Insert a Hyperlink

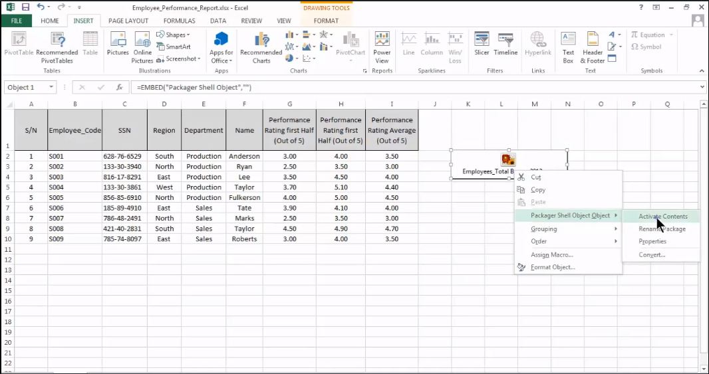click(538, 45)
